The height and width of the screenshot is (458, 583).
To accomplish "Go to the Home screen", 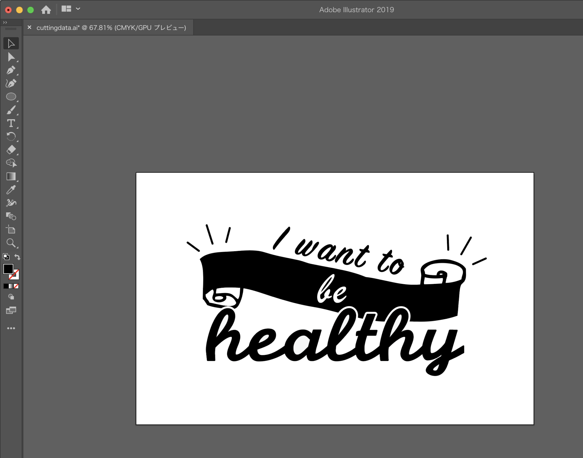I will [x=46, y=10].
